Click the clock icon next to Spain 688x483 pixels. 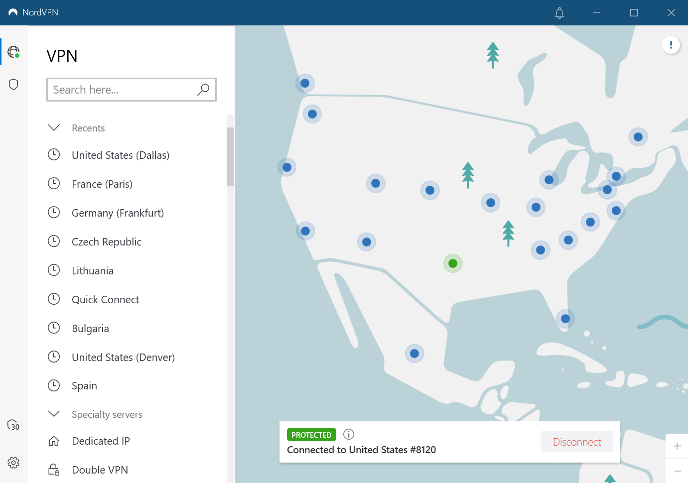coord(54,385)
